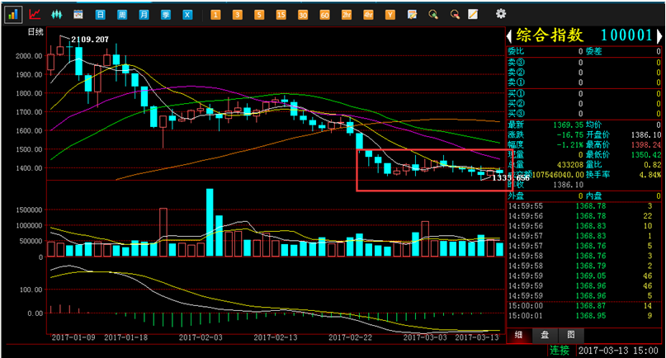The width and height of the screenshot is (666, 358).
Task: Choose 15-minute interval button
Action: tap(281, 15)
